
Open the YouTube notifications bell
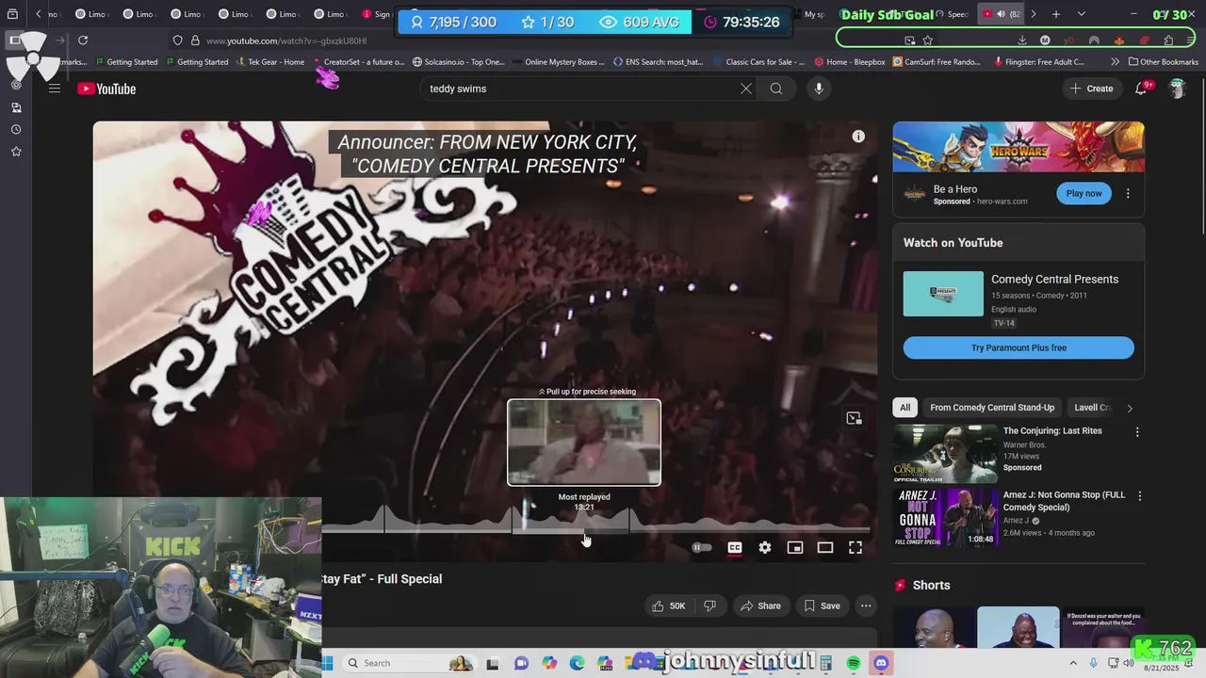coord(1141,89)
